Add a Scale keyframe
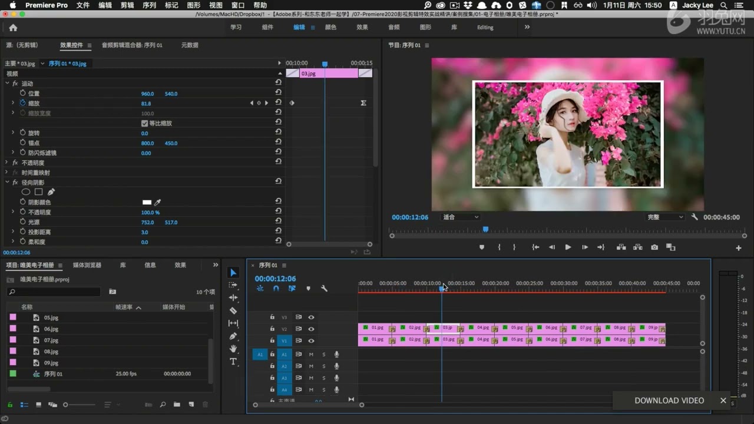 tap(259, 103)
